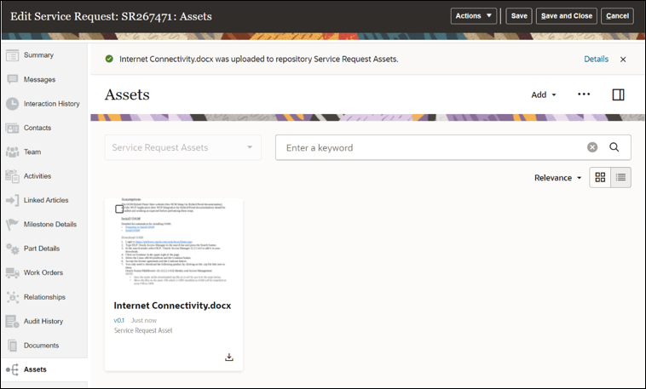The width and height of the screenshot is (646, 389).
Task: Select the Relationships tab
Action: click(x=44, y=297)
